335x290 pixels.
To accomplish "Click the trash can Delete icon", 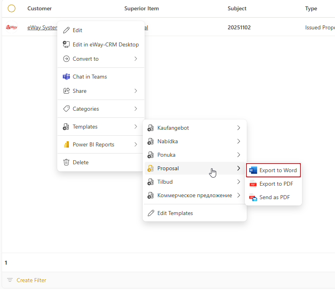I will tap(66, 163).
